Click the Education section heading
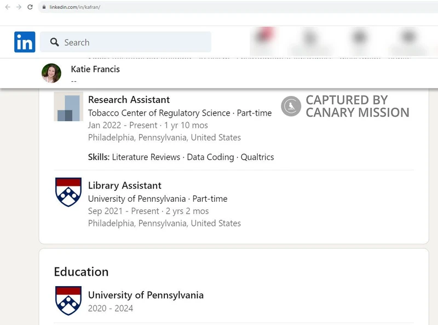This screenshot has width=438, height=325. (81, 272)
